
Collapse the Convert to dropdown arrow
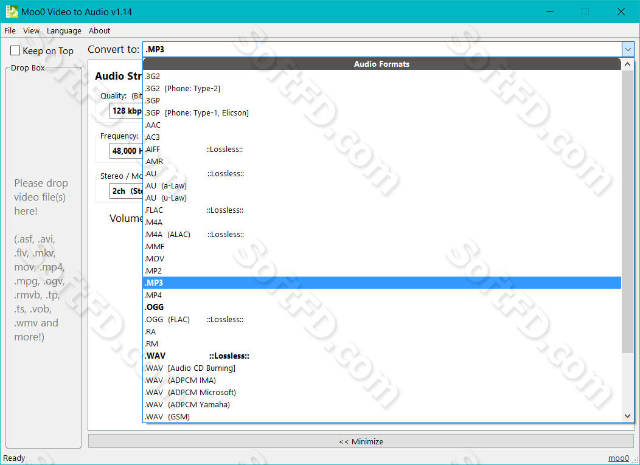628,49
